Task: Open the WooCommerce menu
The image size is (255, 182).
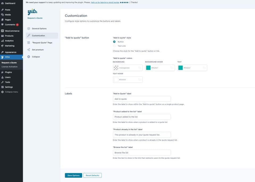Action: click(x=11, y=31)
